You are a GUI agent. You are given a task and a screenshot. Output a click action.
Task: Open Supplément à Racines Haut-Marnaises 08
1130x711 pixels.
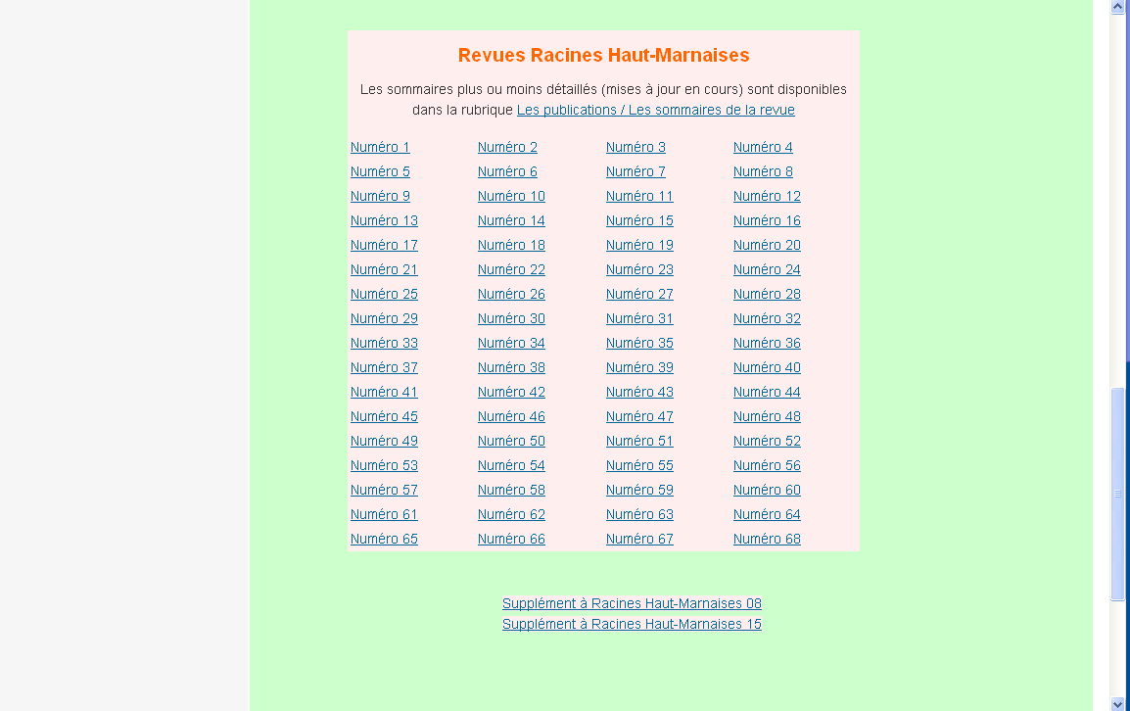point(632,603)
